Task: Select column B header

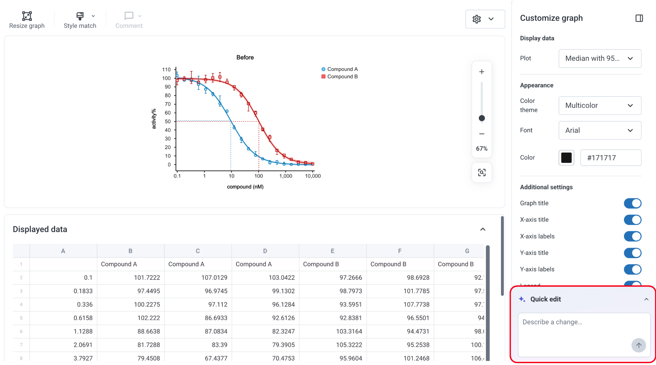Action: [x=130, y=251]
